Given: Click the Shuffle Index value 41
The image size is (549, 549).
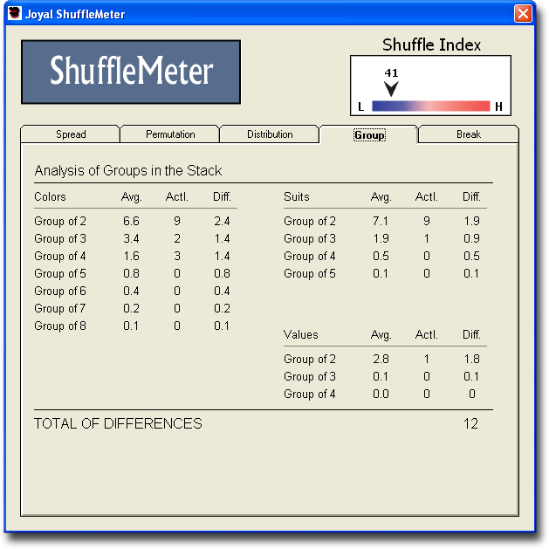Looking at the screenshot, I should 391,72.
